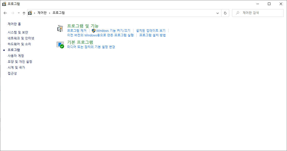This screenshot has height=151, width=287.
Task: Refresh the view with the refresh button
Action: pyautogui.click(x=225, y=13)
